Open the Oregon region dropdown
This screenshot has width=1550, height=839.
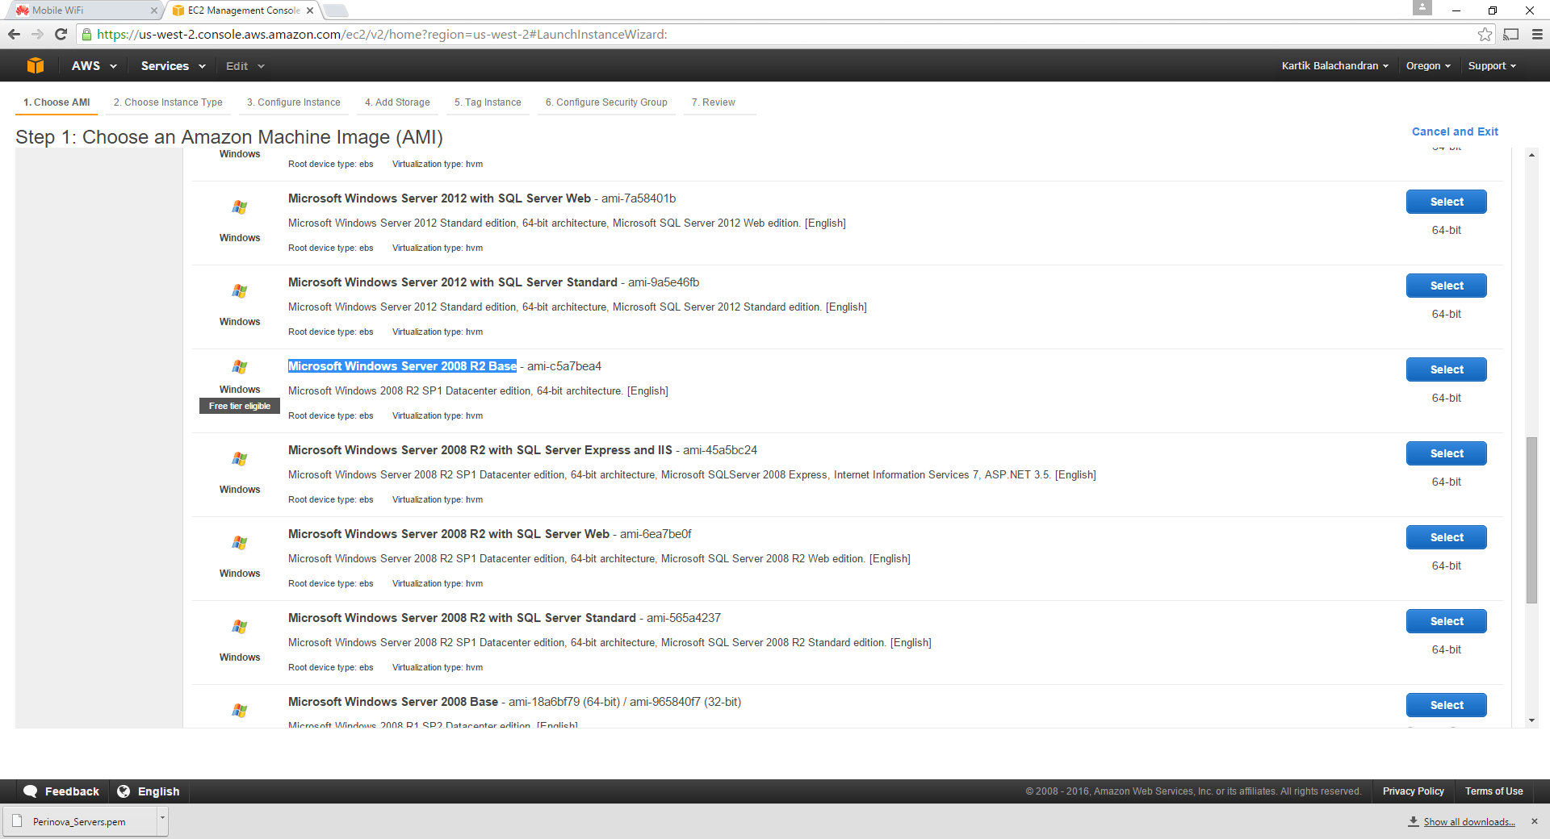point(1427,66)
